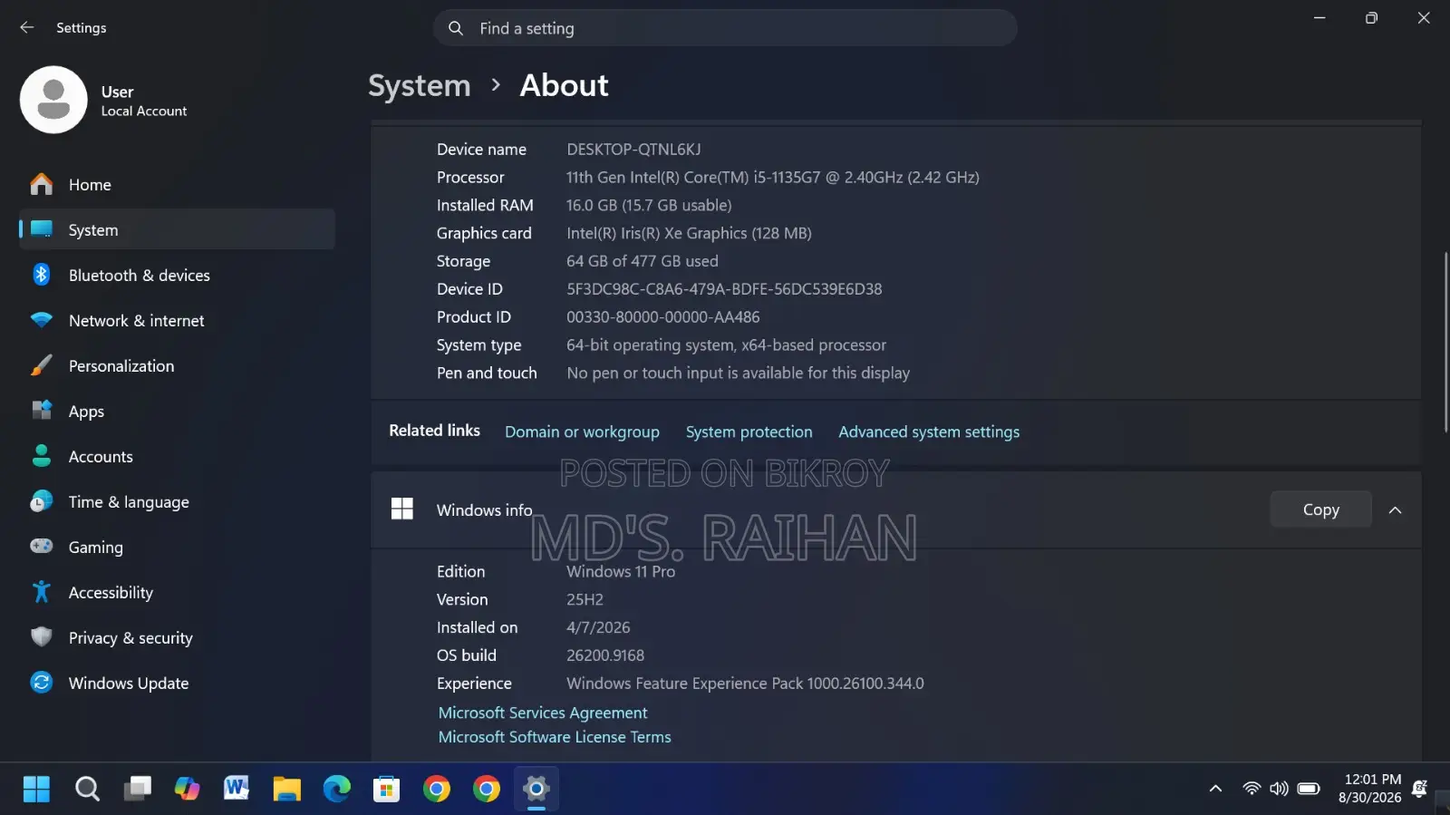Screen dimensions: 1450x815
Task: Open the first Chrome icon on taskbar
Action: pos(437,789)
